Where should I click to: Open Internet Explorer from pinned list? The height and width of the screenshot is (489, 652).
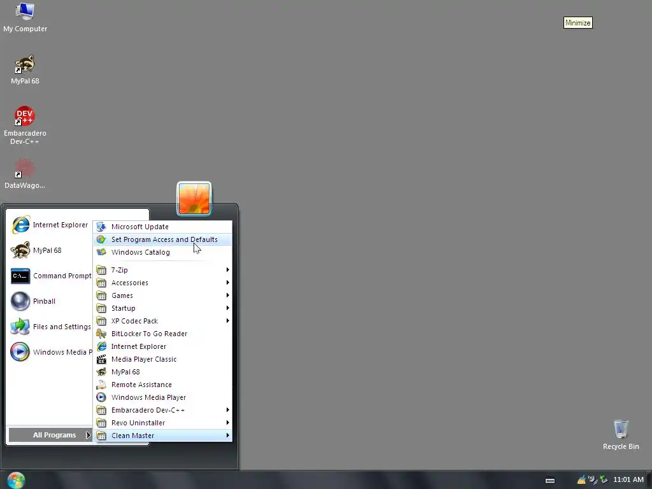coord(50,225)
